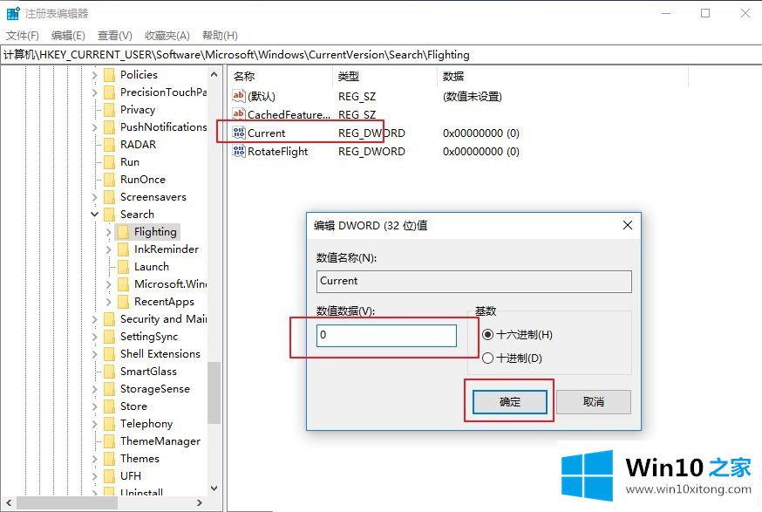The height and width of the screenshot is (512, 762).
Task: Collapse the Search tree node
Action: 95,215
